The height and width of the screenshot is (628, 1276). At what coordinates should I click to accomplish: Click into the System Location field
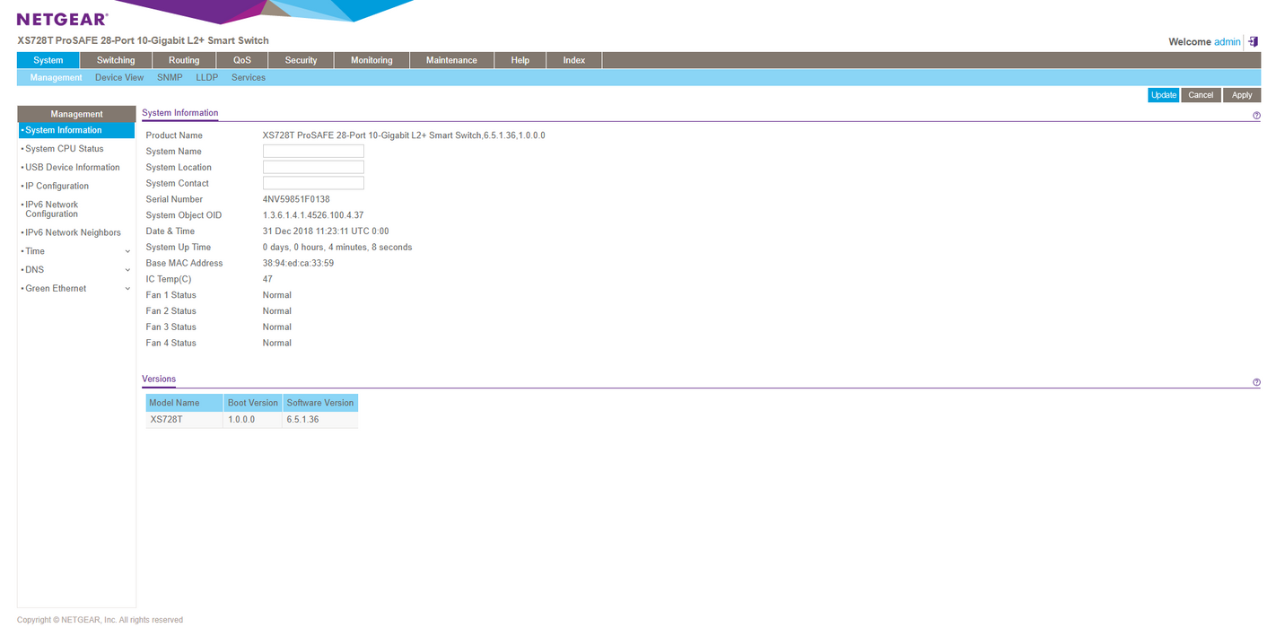(313, 168)
